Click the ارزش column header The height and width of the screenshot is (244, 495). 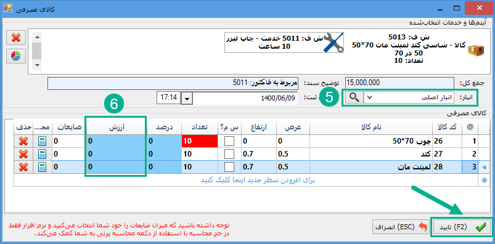coord(116,127)
